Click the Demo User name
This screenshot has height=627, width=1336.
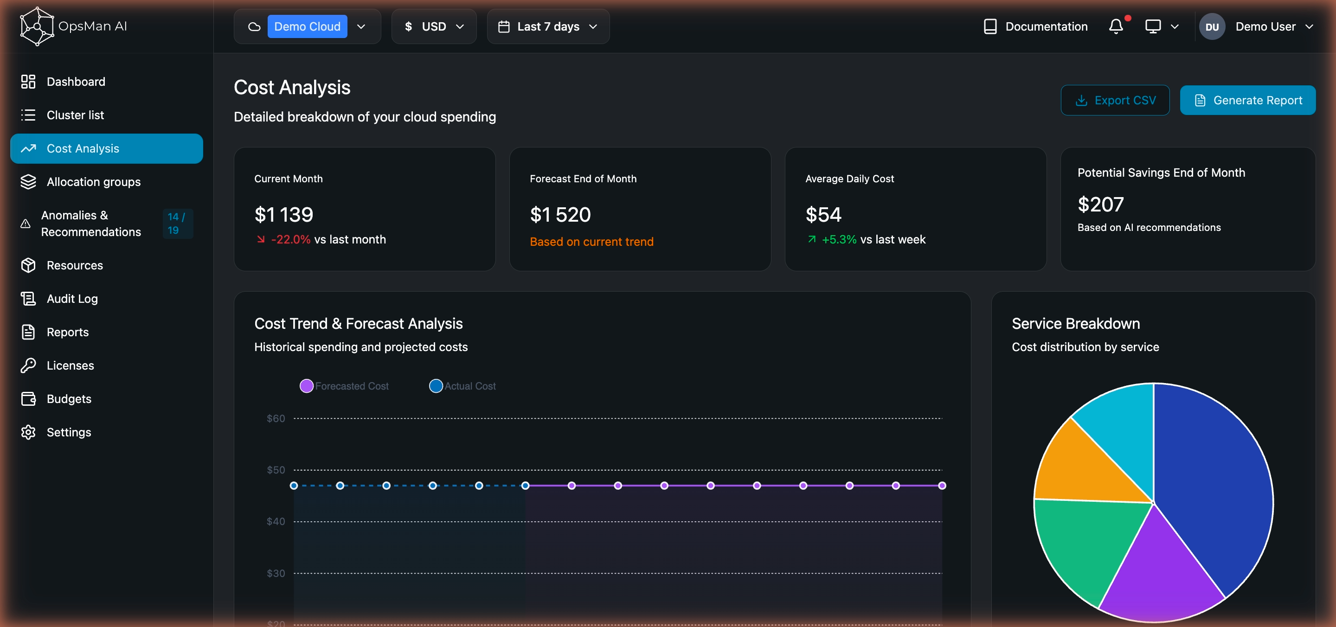coord(1265,26)
